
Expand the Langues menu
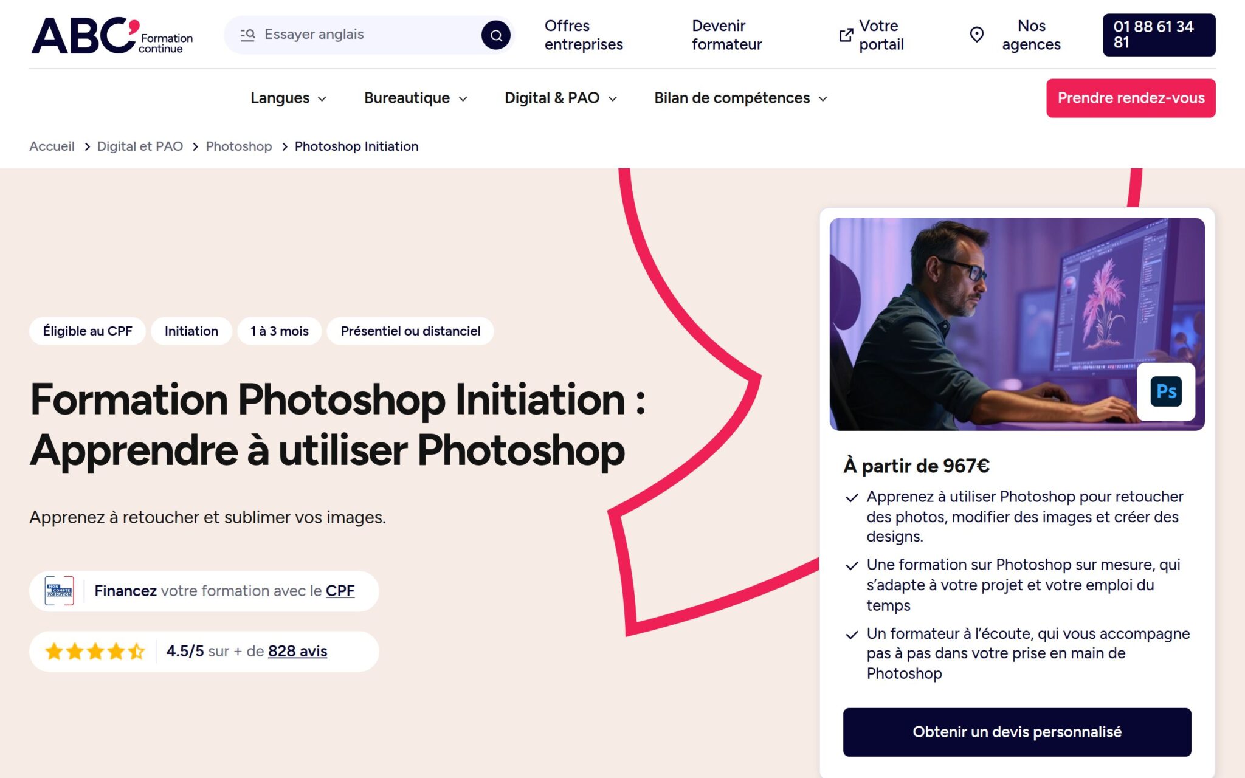click(288, 98)
